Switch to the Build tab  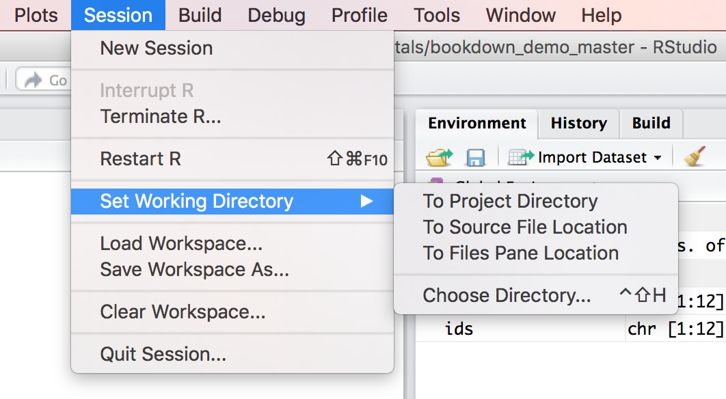(651, 123)
